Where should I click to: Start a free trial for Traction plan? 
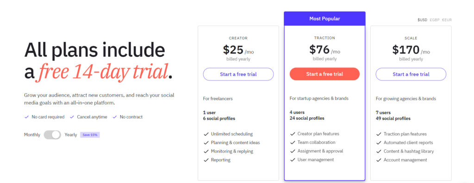(324, 74)
